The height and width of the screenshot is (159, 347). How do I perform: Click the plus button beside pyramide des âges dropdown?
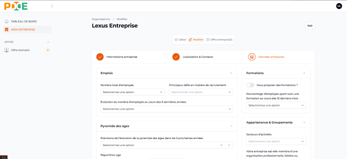coord(229,145)
